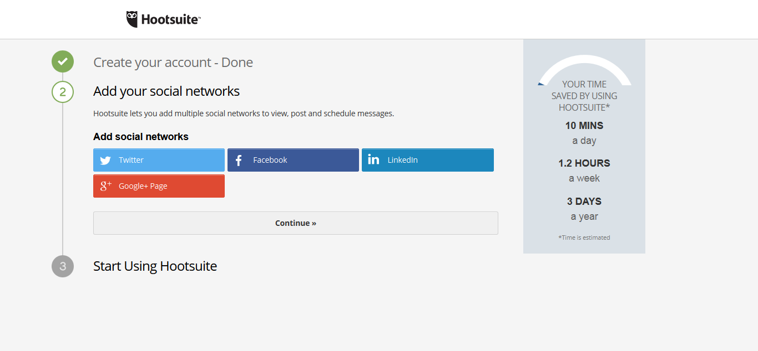The image size is (758, 351).
Task: Click the Google+ 'g+' icon
Action: point(105,186)
